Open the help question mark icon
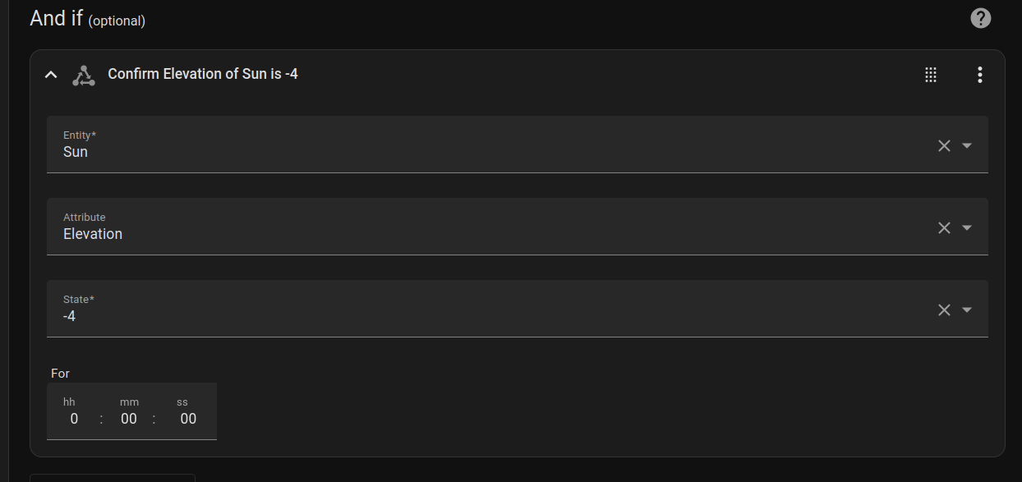 click(x=980, y=18)
